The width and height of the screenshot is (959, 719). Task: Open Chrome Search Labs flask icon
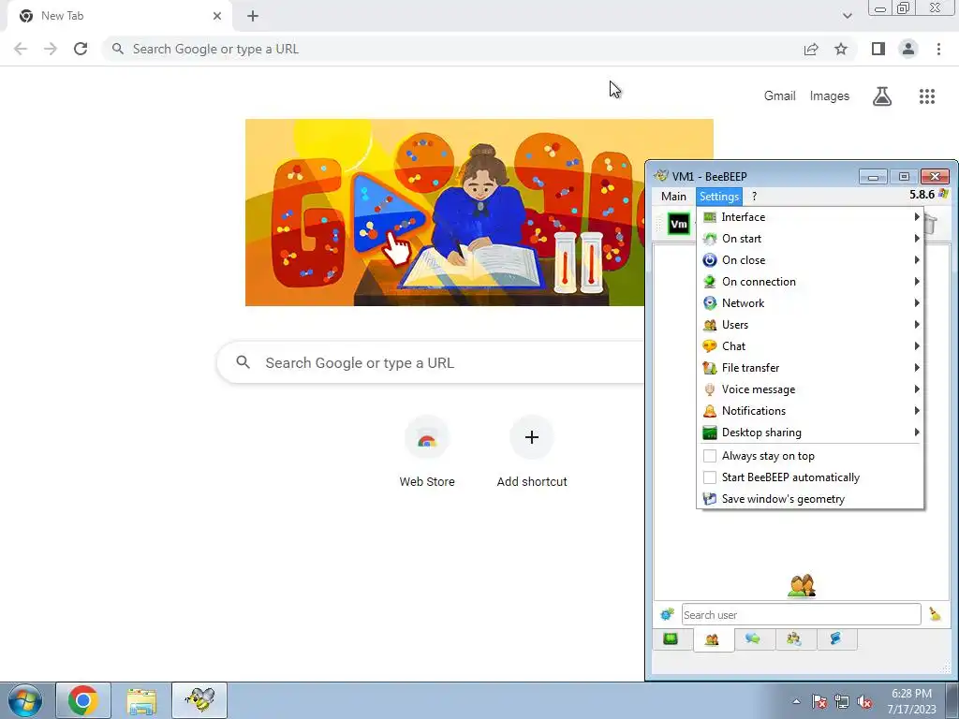click(882, 96)
